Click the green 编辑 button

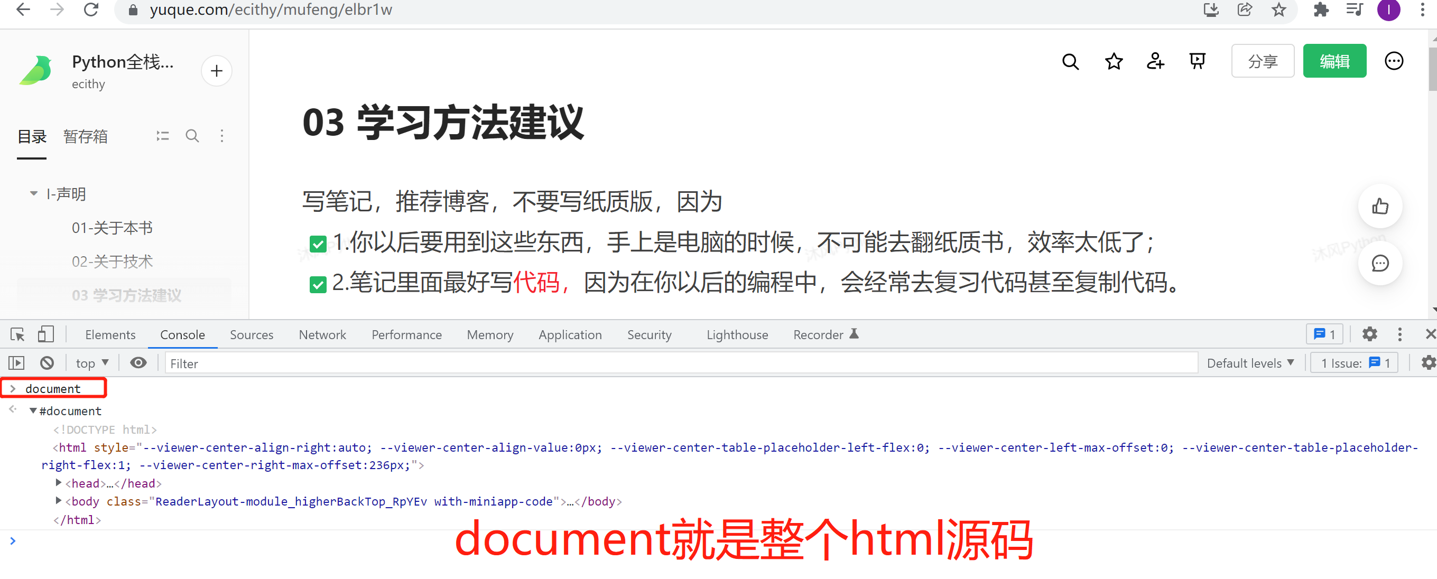pos(1334,61)
